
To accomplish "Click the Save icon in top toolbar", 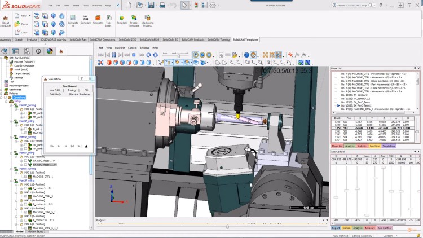I will point(151,5).
